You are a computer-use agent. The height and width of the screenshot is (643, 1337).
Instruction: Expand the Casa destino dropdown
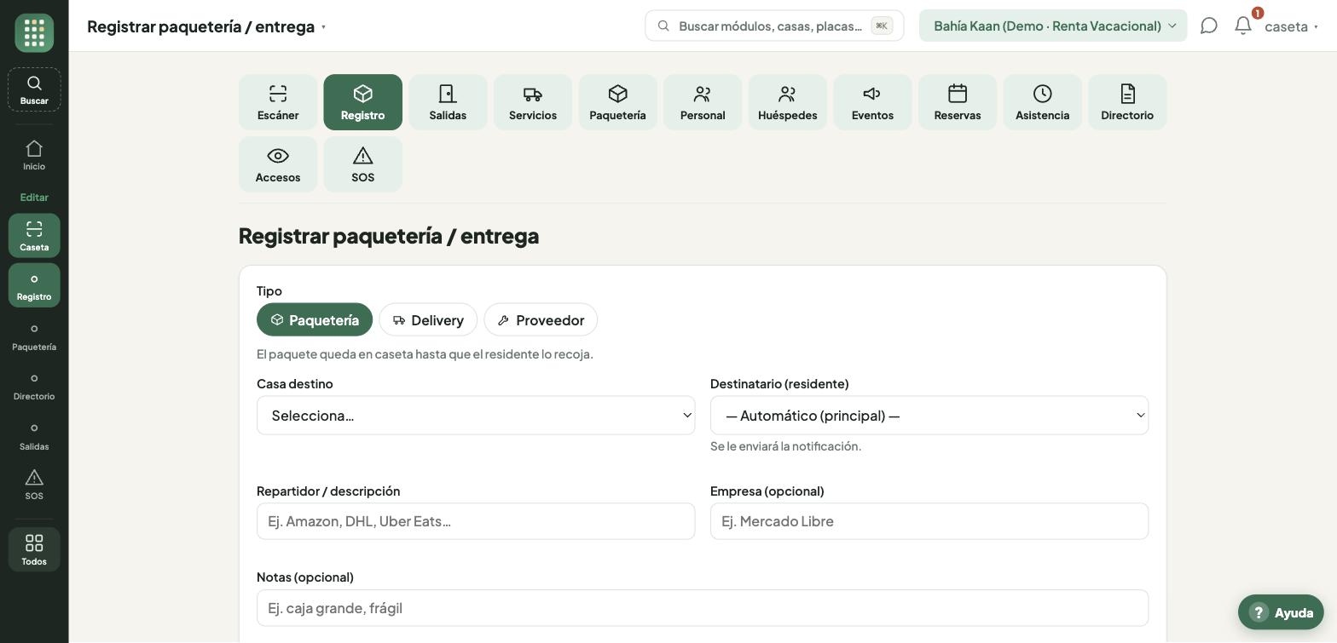point(476,416)
